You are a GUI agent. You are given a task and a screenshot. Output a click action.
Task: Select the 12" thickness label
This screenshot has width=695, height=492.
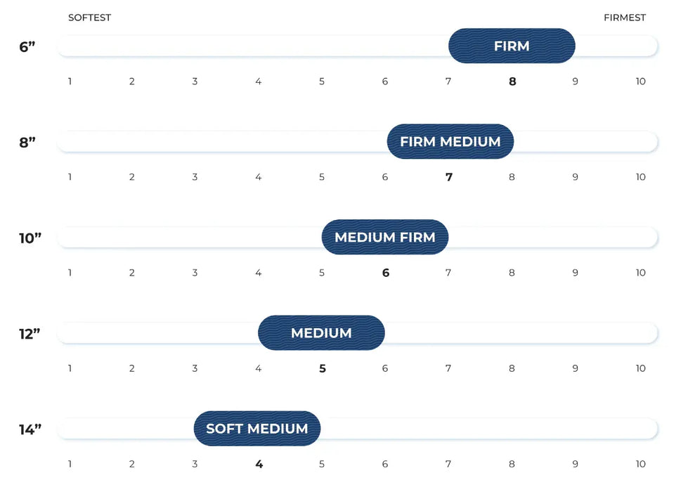point(30,334)
